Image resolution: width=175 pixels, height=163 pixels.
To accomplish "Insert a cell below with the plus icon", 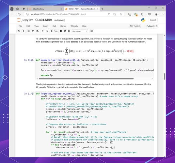I will [x=24, y=31].
